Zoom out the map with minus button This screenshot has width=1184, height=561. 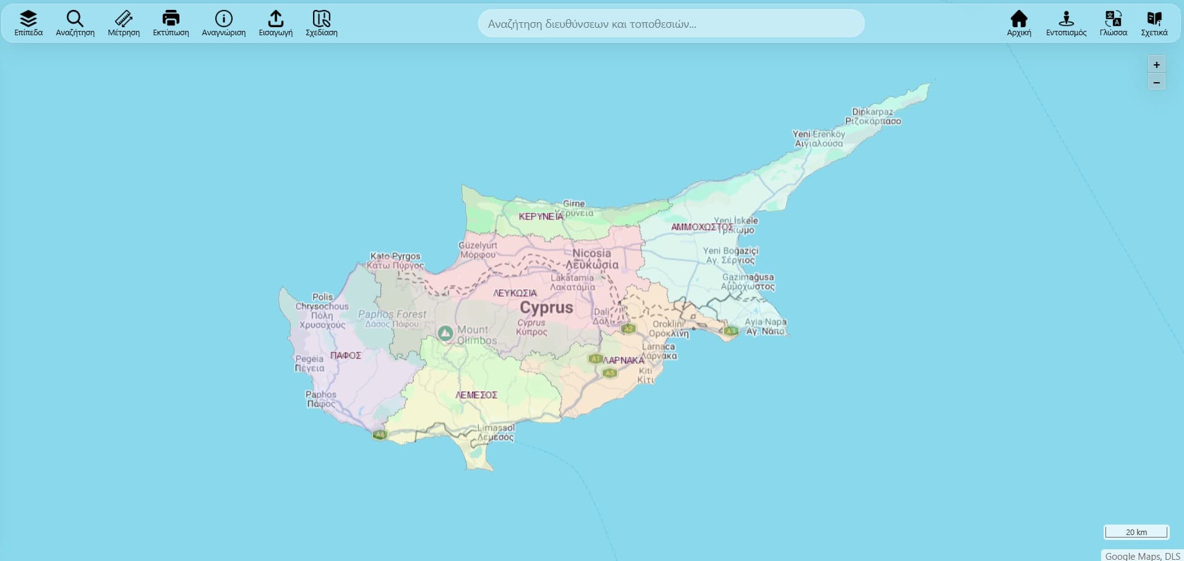[1156, 82]
